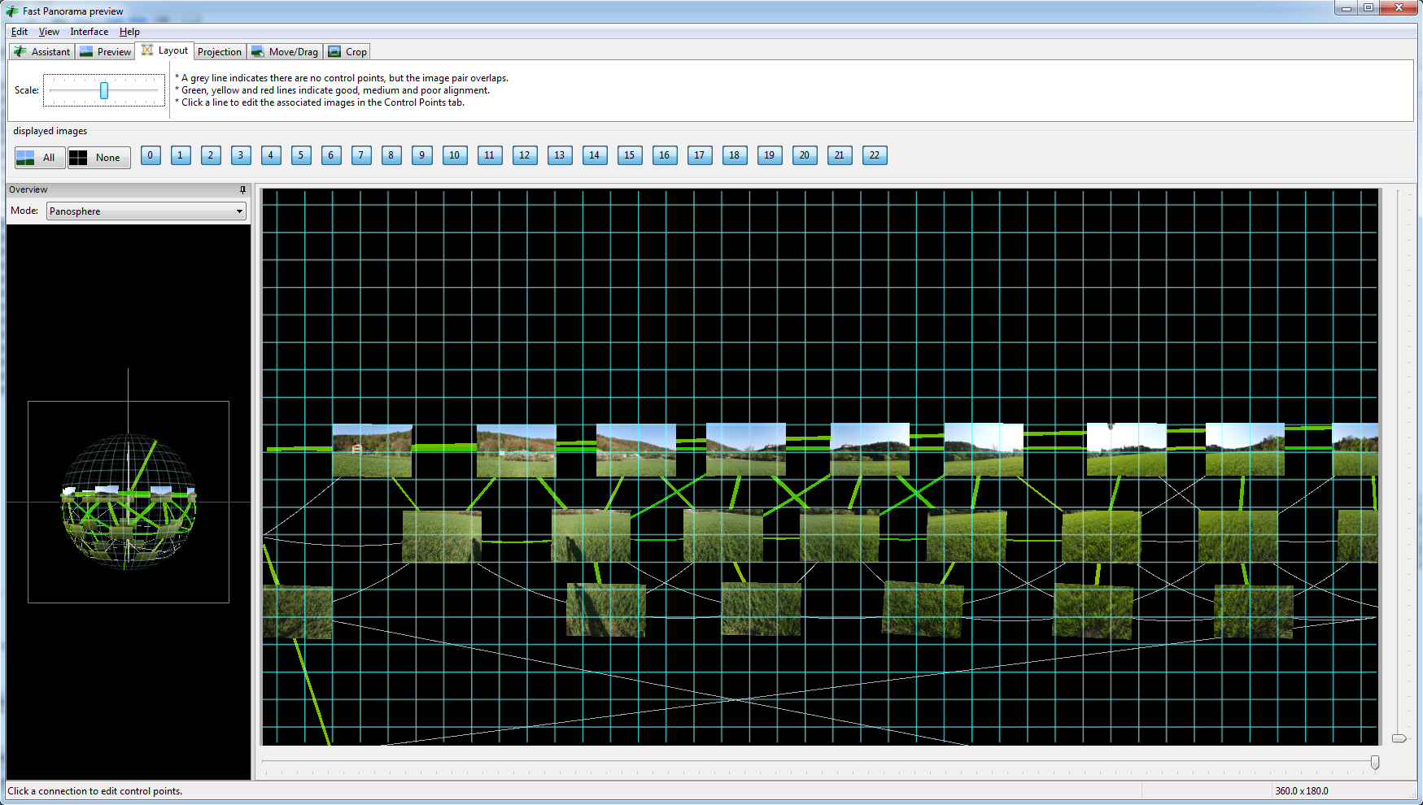Open the Edit menu

20,32
